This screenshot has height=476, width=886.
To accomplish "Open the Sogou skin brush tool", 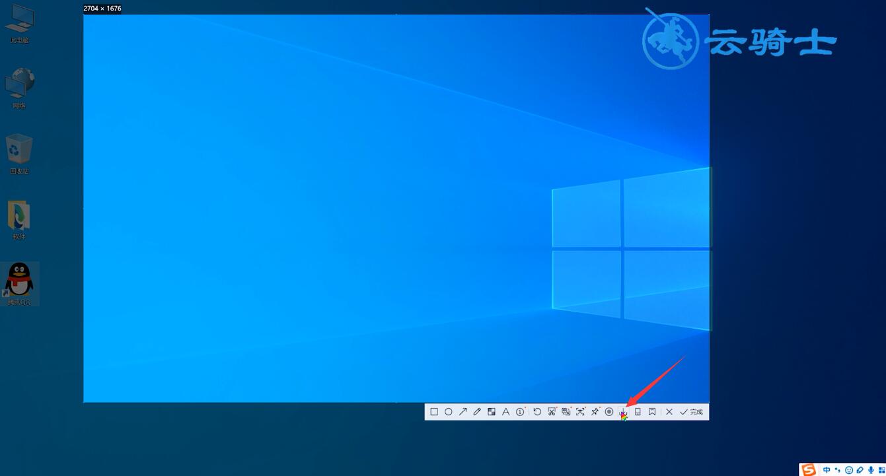I will [x=860, y=470].
